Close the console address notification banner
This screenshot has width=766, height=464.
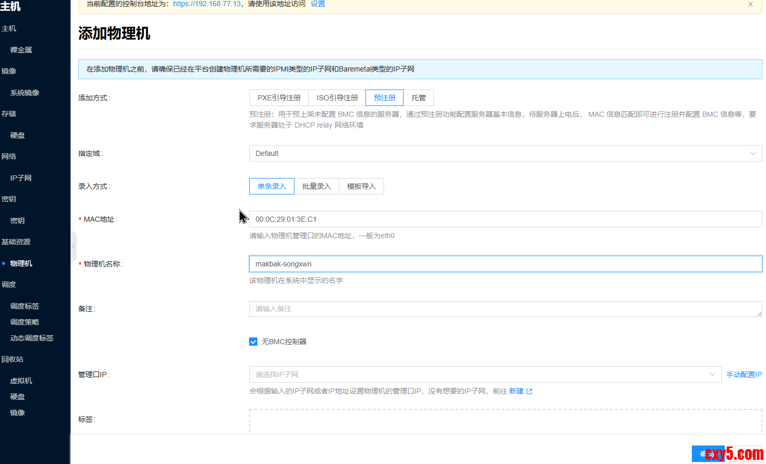(x=750, y=4)
